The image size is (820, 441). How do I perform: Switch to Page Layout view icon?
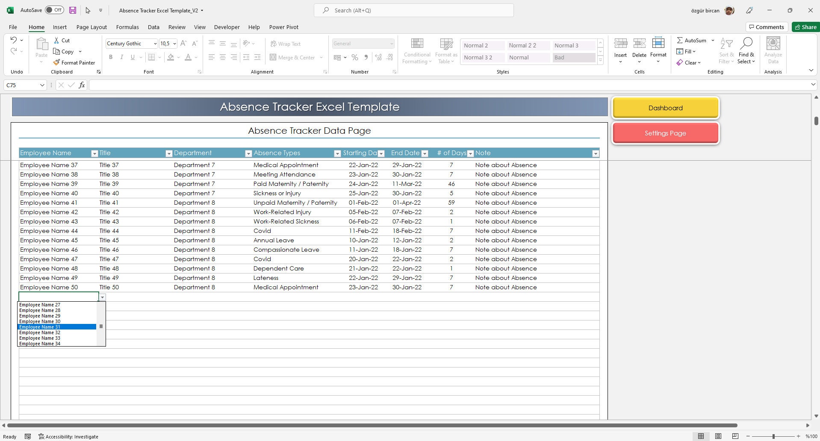[x=718, y=436]
